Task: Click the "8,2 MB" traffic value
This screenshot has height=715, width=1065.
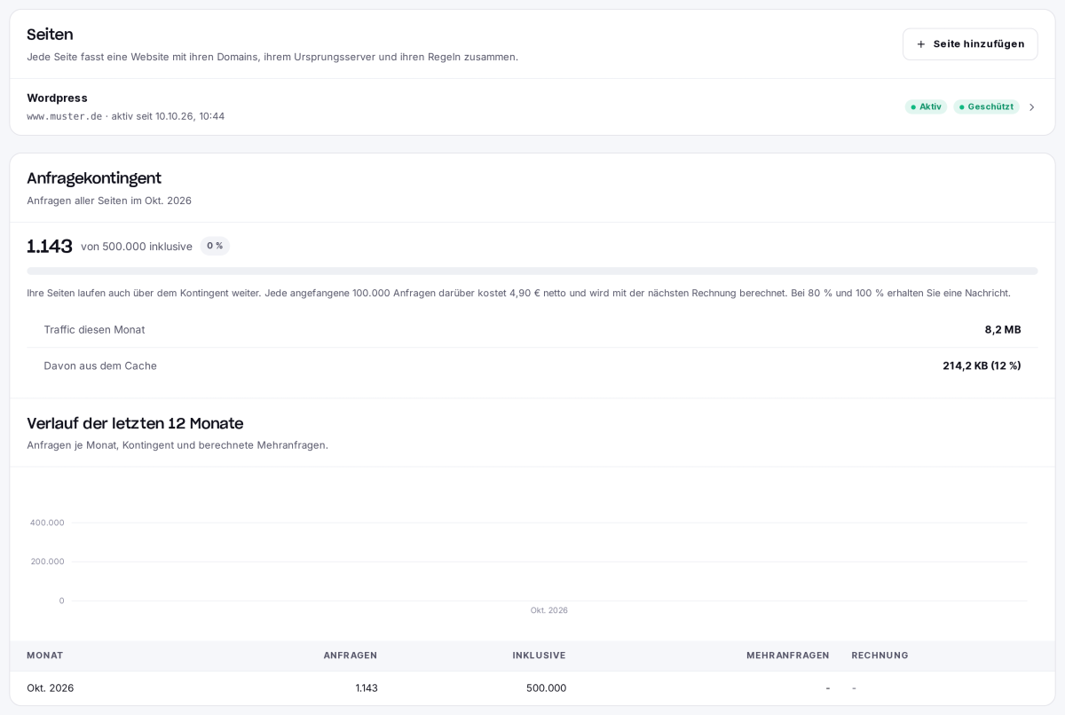Action: coord(1003,329)
